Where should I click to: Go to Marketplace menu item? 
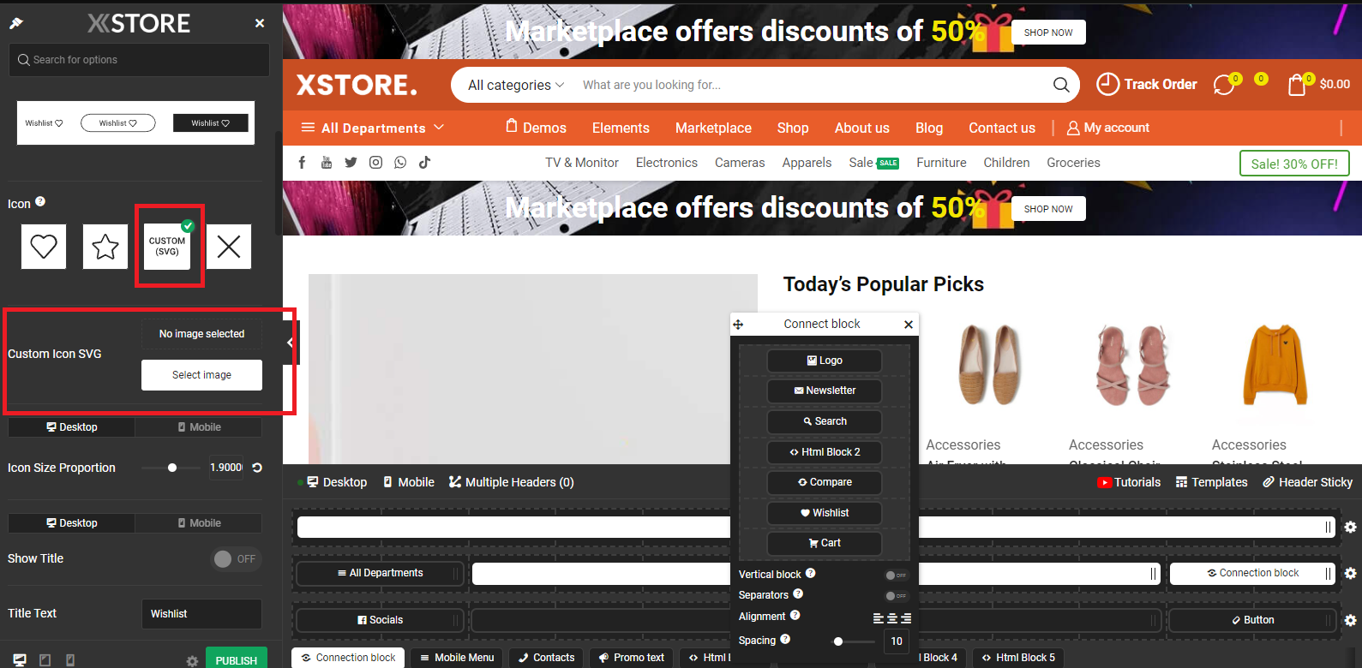pos(713,128)
